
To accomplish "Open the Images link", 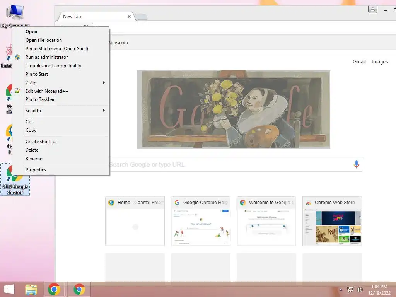I will (380, 61).
